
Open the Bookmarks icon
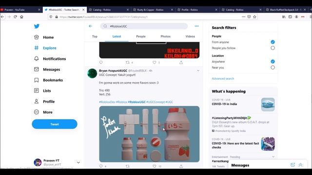point(37,80)
